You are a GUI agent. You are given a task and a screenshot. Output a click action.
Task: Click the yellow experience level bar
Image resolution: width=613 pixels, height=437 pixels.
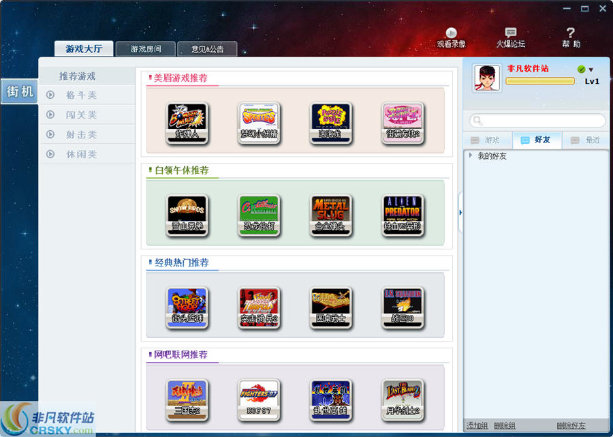(540, 81)
